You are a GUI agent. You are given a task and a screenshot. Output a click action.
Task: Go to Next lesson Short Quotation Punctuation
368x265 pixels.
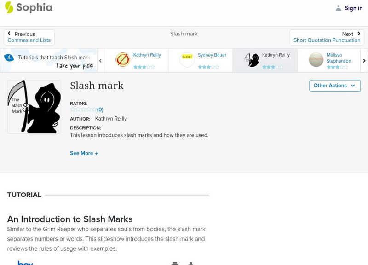point(327,37)
